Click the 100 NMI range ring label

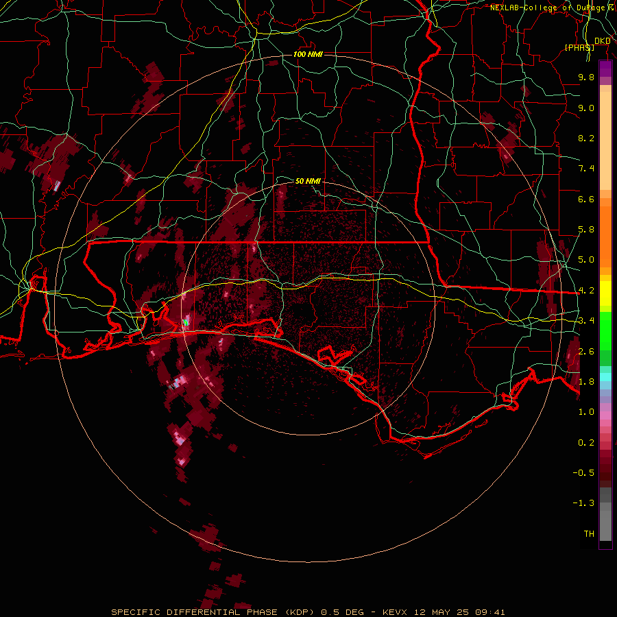(x=308, y=54)
